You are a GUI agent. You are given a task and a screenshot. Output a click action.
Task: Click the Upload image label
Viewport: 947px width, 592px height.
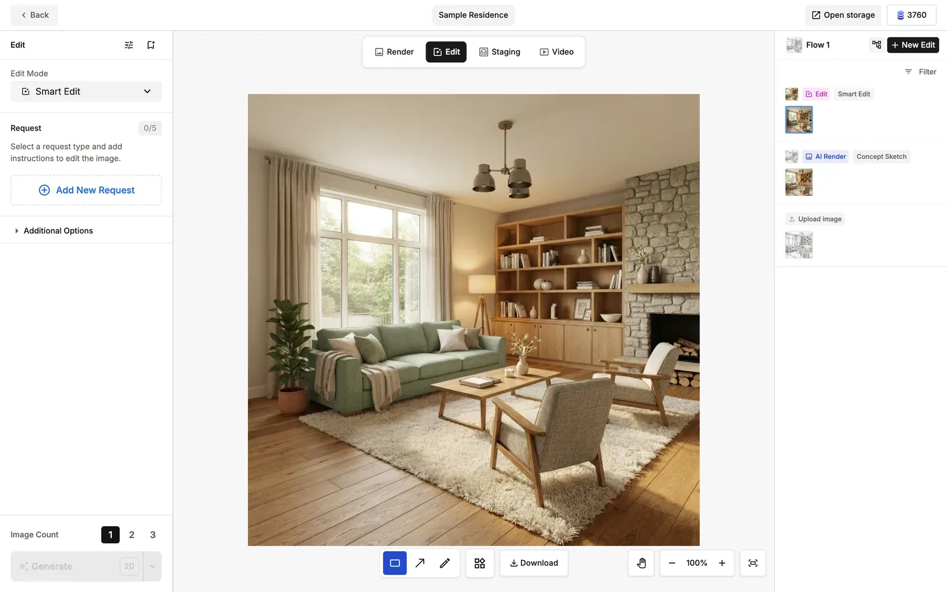click(815, 219)
